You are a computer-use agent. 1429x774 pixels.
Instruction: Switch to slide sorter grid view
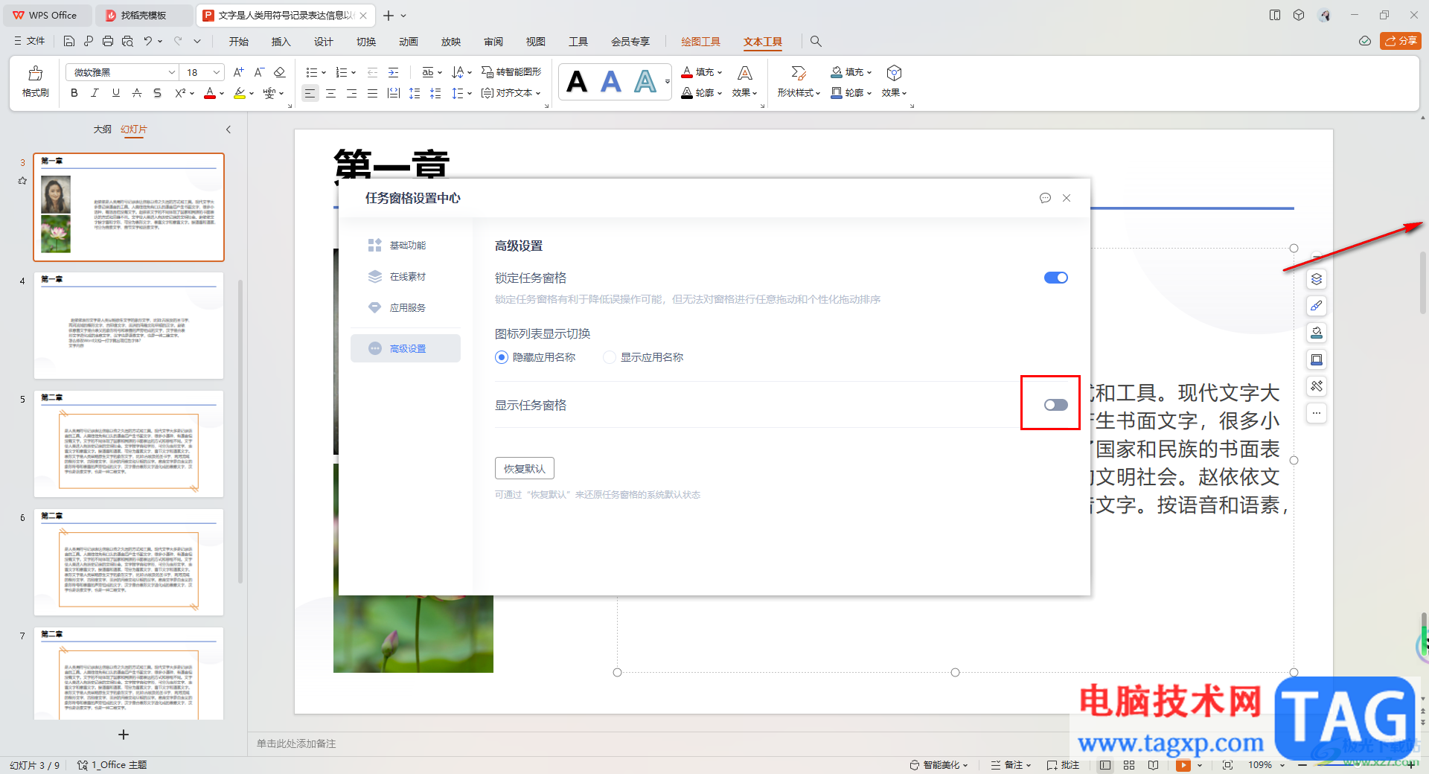[x=1129, y=765]
